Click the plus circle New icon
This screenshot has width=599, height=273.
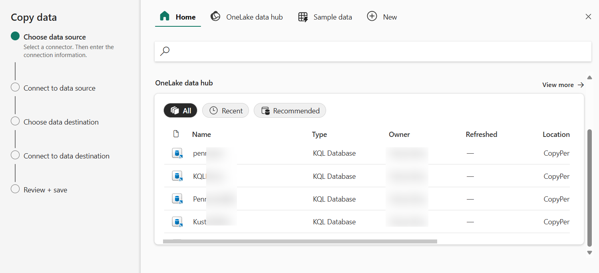click(x=372, y=16)
